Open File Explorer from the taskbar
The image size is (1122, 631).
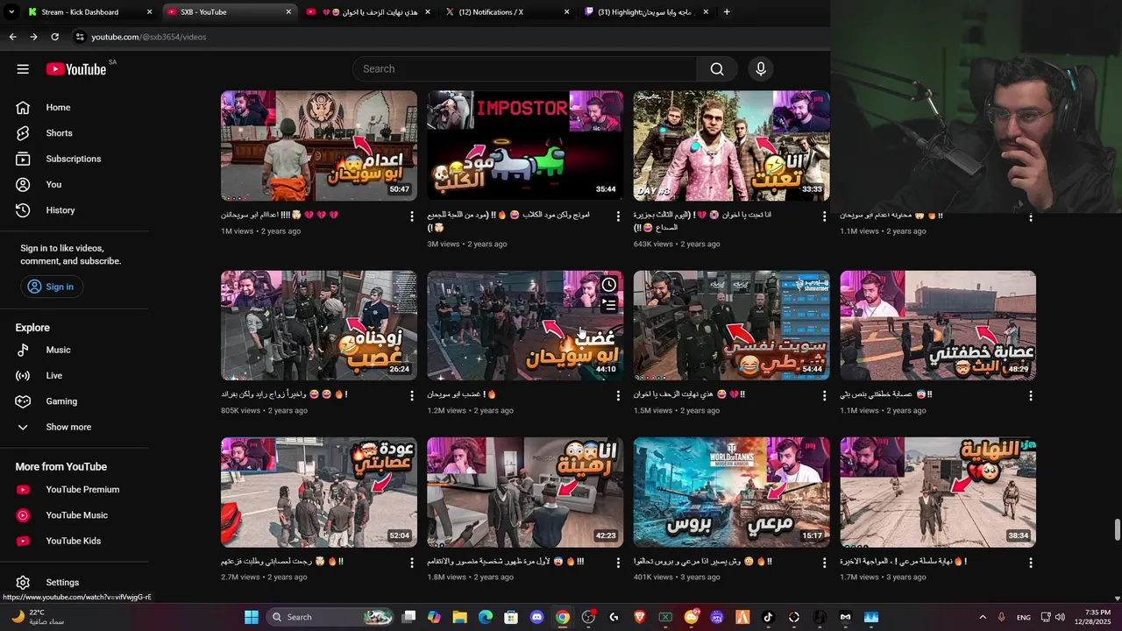(459, 617)
